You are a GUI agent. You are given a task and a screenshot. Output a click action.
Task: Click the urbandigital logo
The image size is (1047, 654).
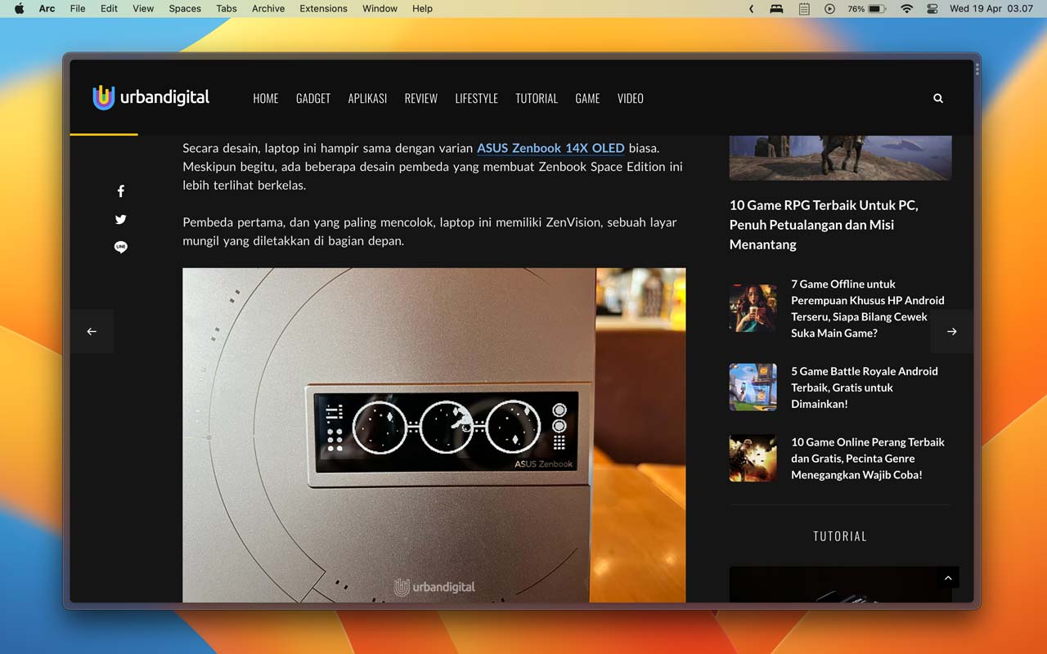click(151, 97)
